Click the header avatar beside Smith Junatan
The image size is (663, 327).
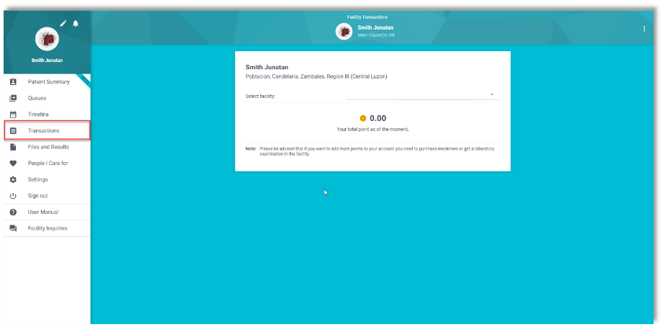(344, 31)
